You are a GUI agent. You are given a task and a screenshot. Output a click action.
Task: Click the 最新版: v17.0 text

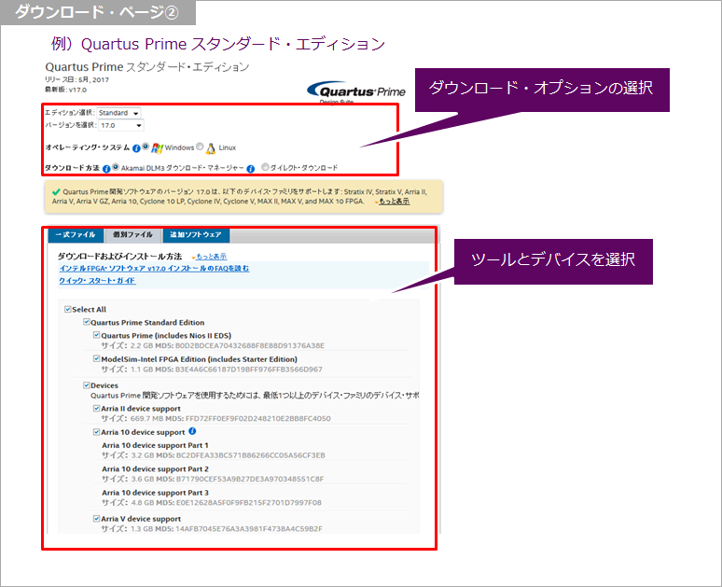click(x=66, y=90)
